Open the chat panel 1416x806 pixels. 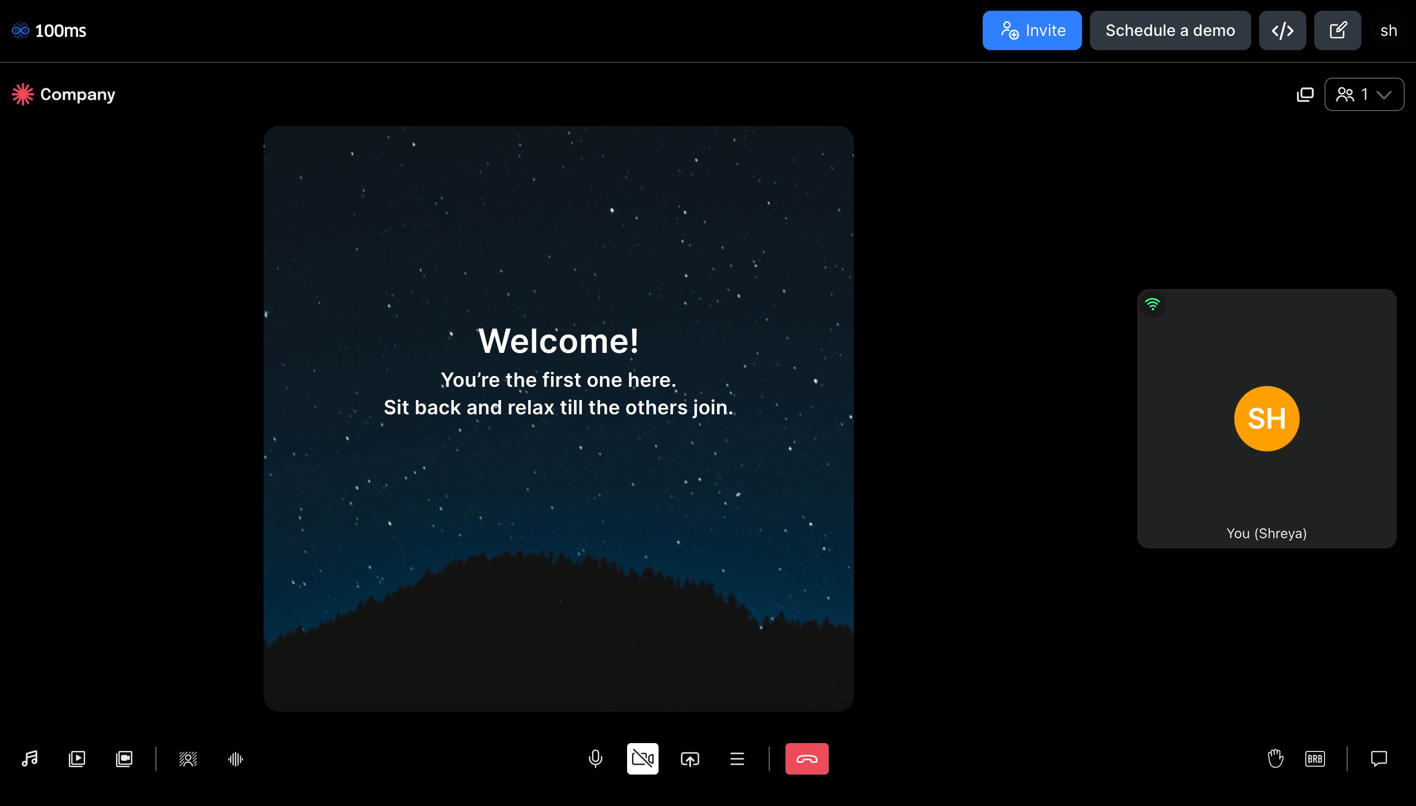coord(1378,758)
